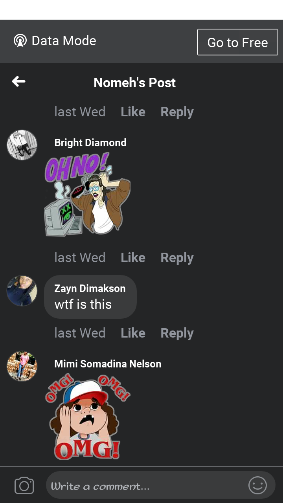Like the topmost partially visible comment
The height and width of the screenshot is (503, 283).
(133, 112)
